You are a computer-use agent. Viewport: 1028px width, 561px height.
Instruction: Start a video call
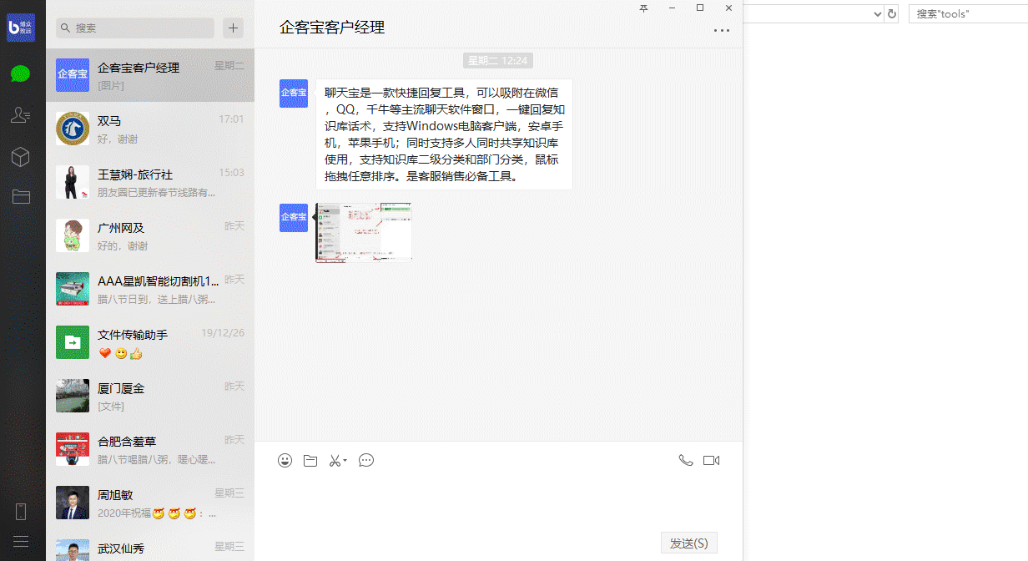pos(711,460)
